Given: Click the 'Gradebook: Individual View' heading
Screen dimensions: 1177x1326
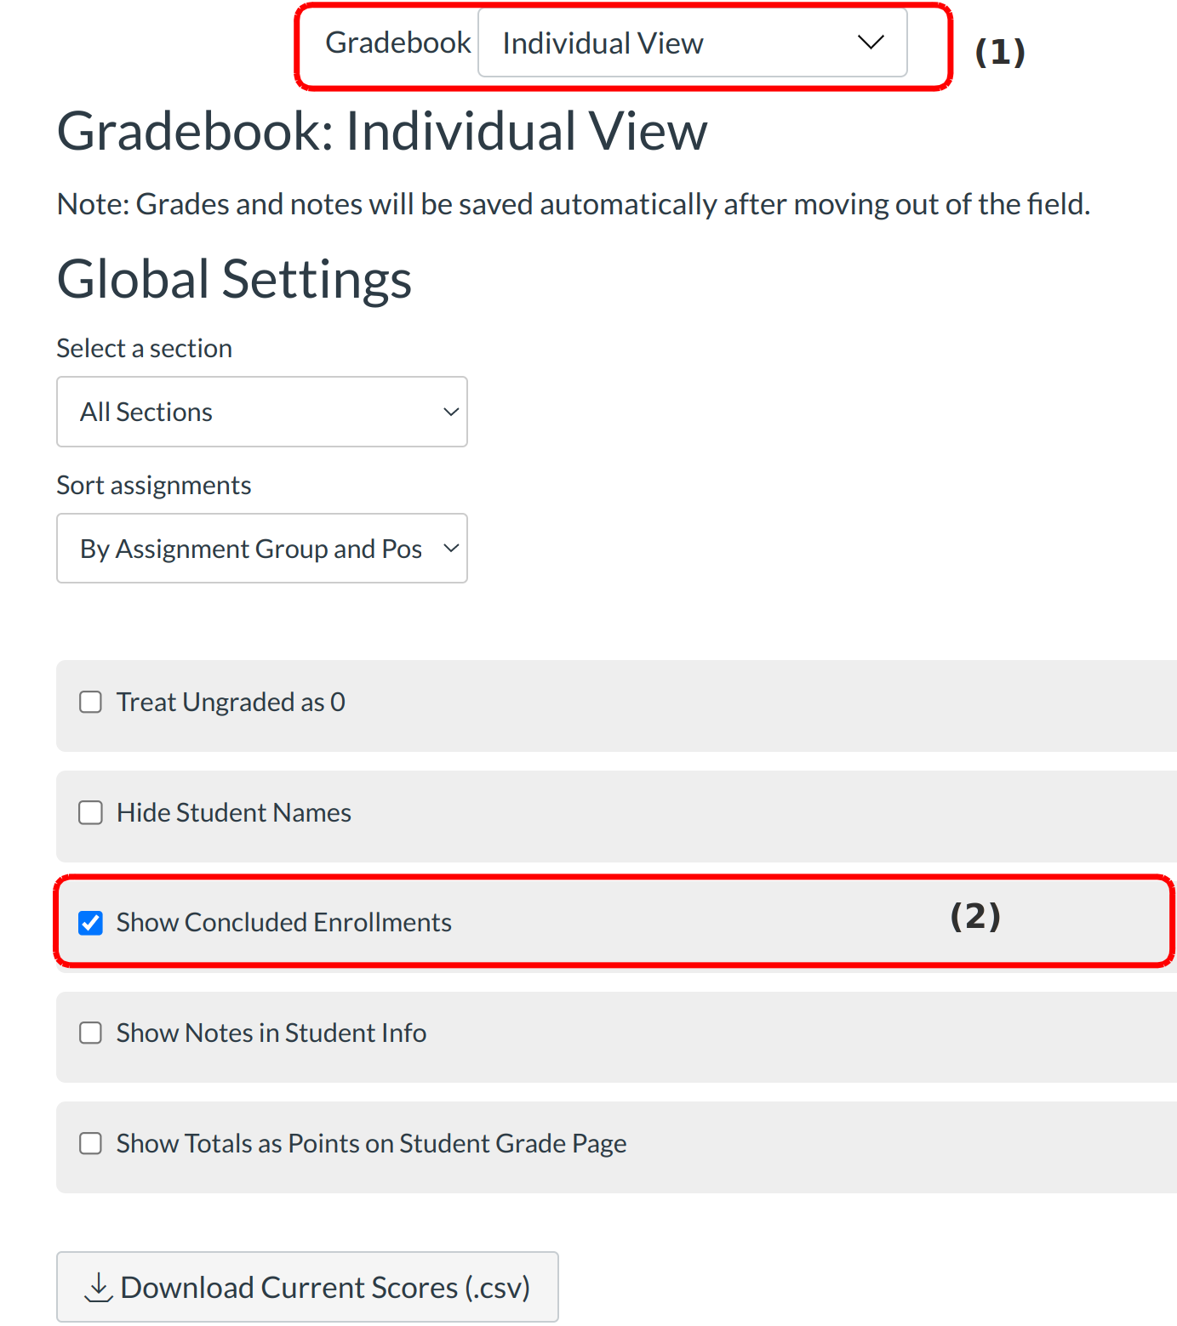Looking at the screenshot, I should (381, 132).
